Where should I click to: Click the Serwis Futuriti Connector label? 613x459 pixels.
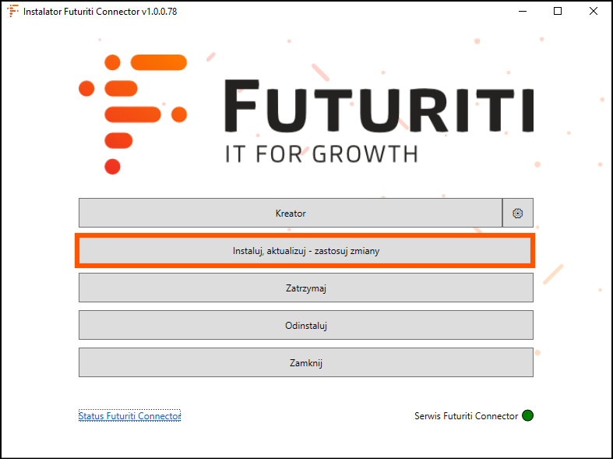(x=466, y=416)
